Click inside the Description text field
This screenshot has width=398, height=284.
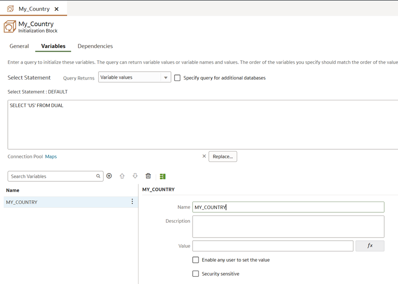[288, 226]
